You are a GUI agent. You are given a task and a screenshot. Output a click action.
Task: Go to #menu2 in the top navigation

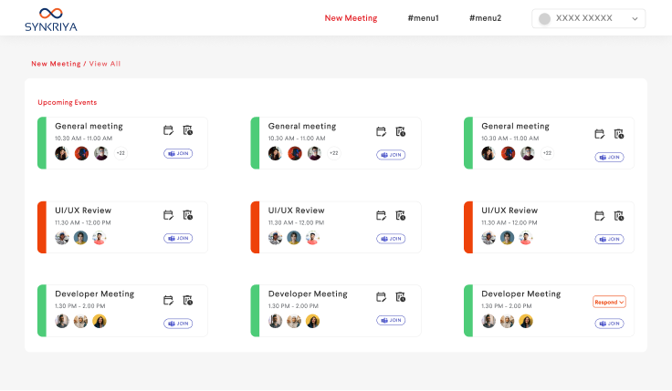coord(485,18)
